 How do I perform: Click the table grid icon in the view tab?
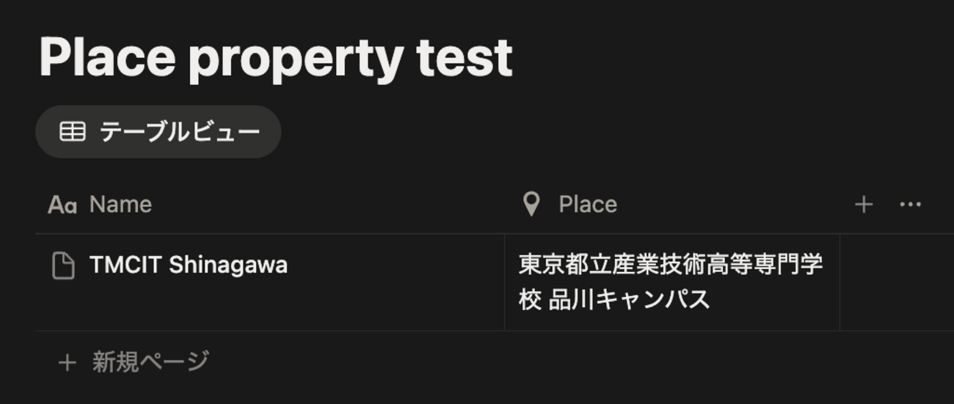(72, 132)
